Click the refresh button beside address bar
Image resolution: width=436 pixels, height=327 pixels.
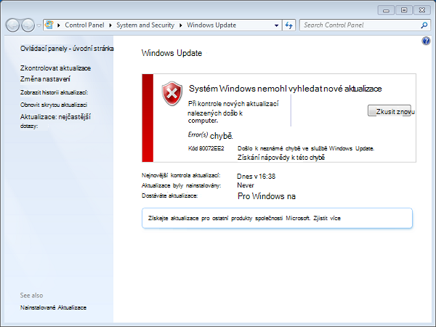[x=289, y=25]
